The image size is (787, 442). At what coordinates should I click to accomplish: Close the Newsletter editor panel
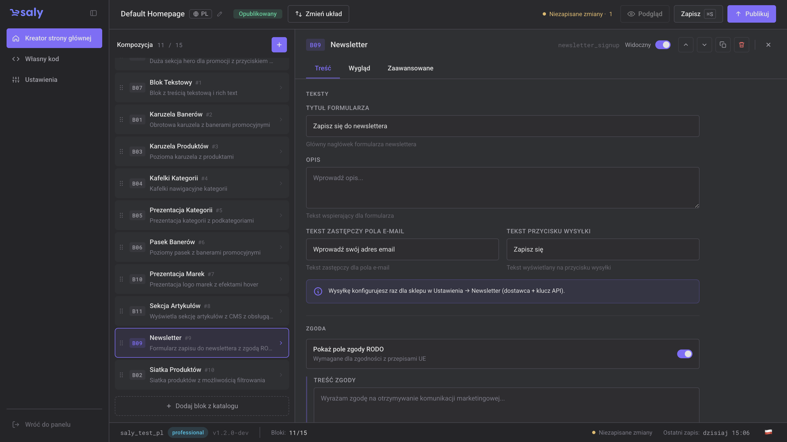coord(768,45)
